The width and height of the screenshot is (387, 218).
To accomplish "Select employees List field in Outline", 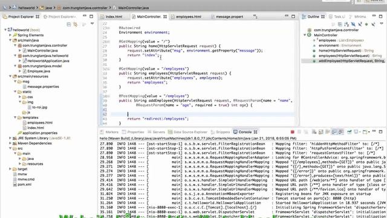I will (327, 41).
